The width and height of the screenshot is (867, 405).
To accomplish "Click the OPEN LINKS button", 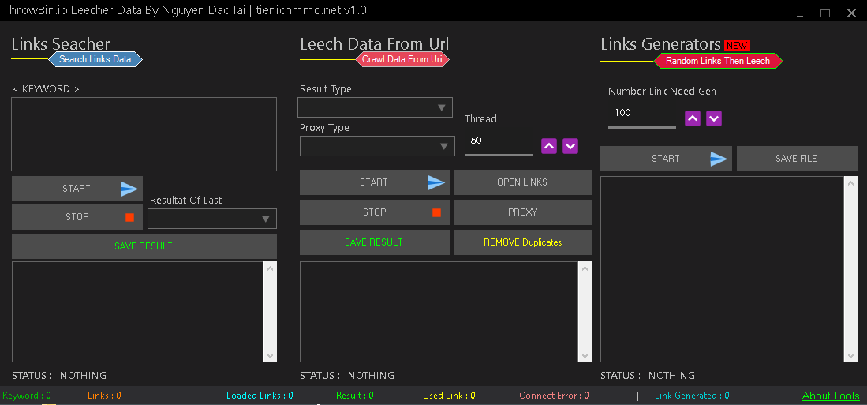I will tap(522, 182).
